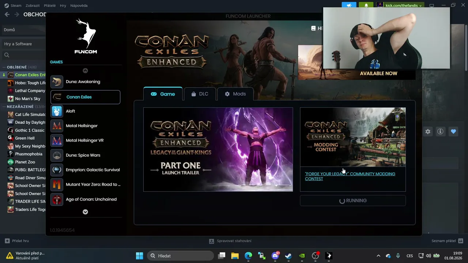Click Přidat hru in Steam
Screen dimensions: 468x263
click(x=17, y=241)
